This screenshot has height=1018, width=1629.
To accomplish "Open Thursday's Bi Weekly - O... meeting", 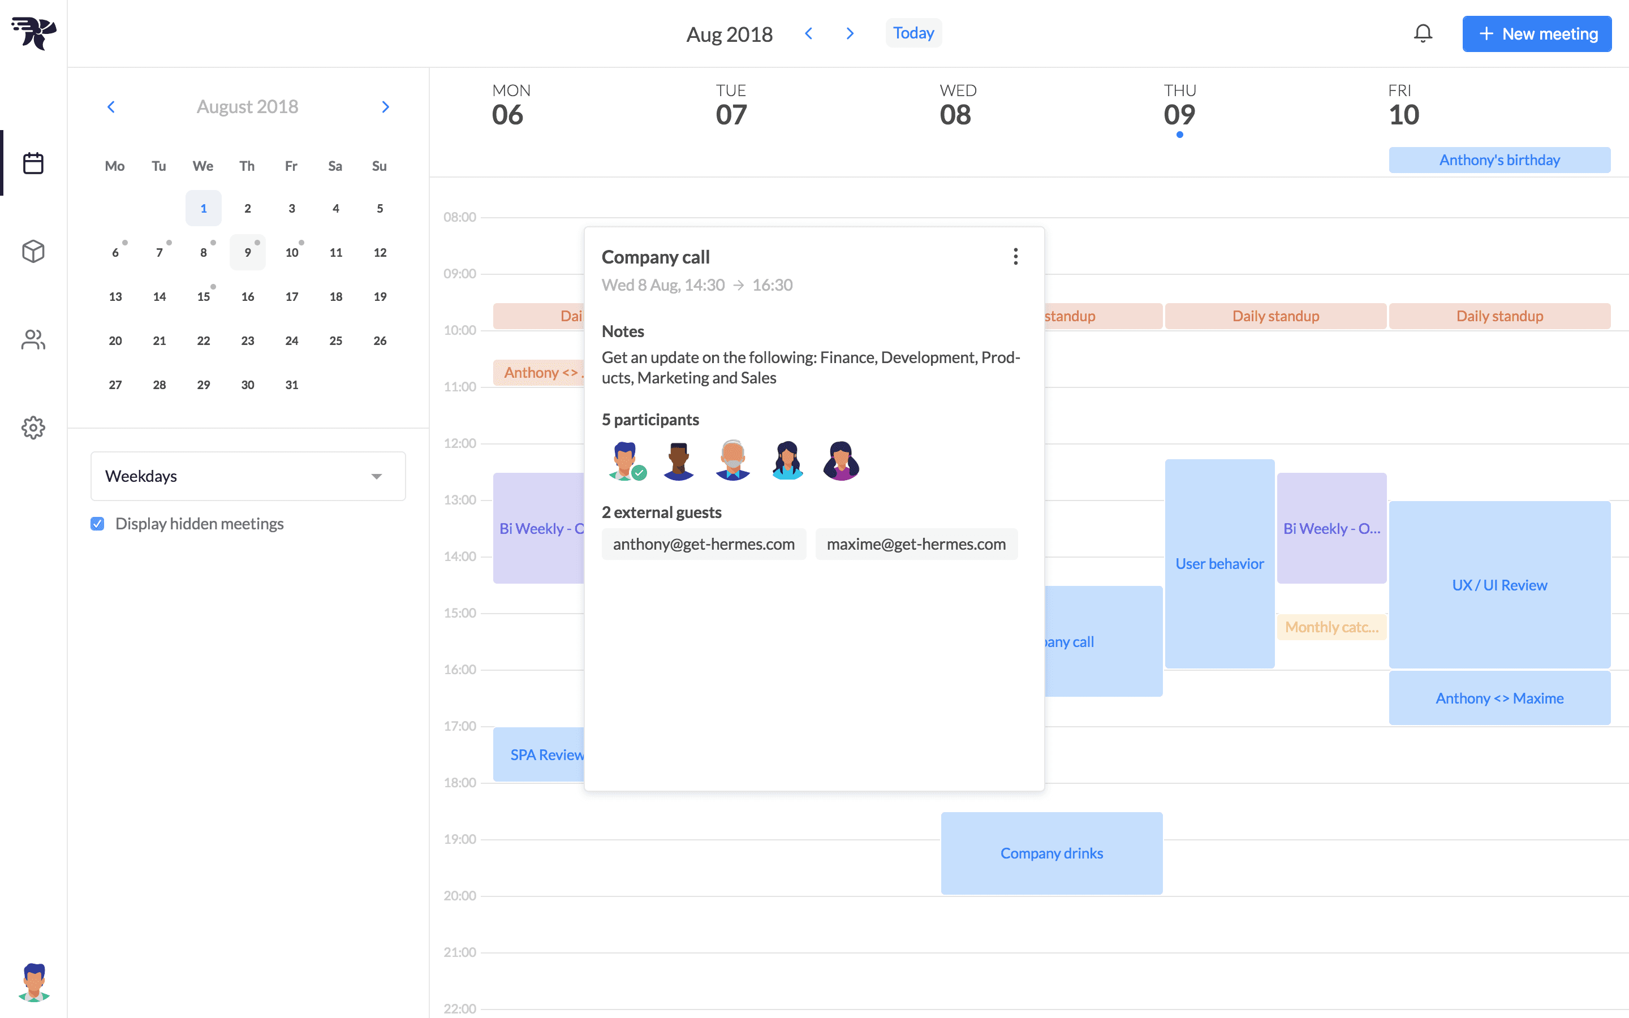I will coord(1331,529).
